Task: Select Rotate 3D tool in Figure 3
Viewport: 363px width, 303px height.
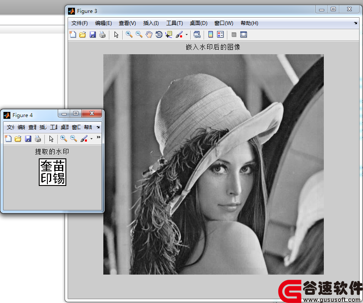Action: 159,34
